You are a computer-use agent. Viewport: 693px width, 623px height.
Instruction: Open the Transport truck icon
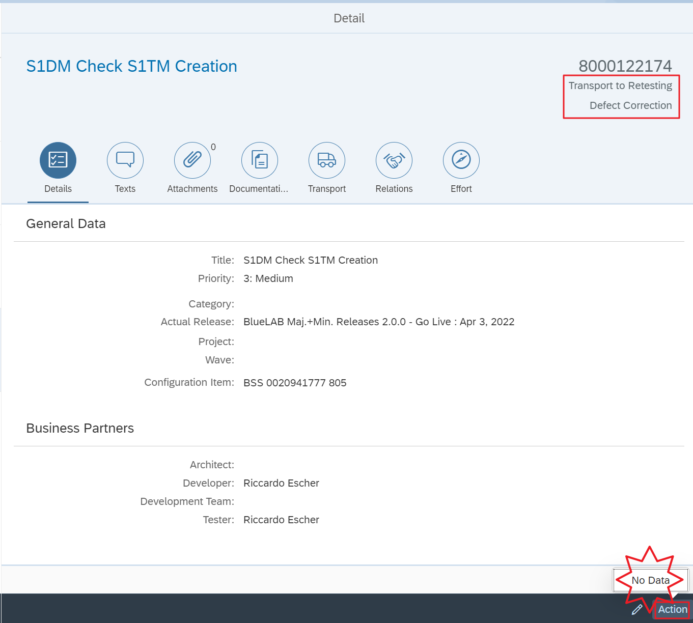coord(327,160)
